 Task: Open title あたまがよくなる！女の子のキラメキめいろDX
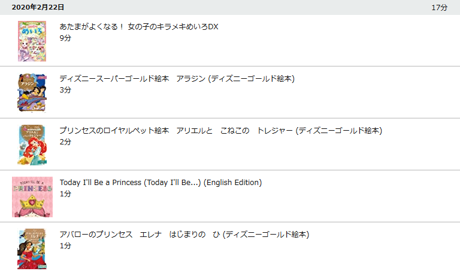pos(139,27)
